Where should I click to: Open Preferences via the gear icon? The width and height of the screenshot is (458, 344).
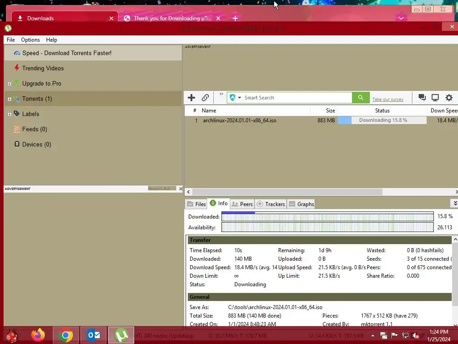coord(449,97)
